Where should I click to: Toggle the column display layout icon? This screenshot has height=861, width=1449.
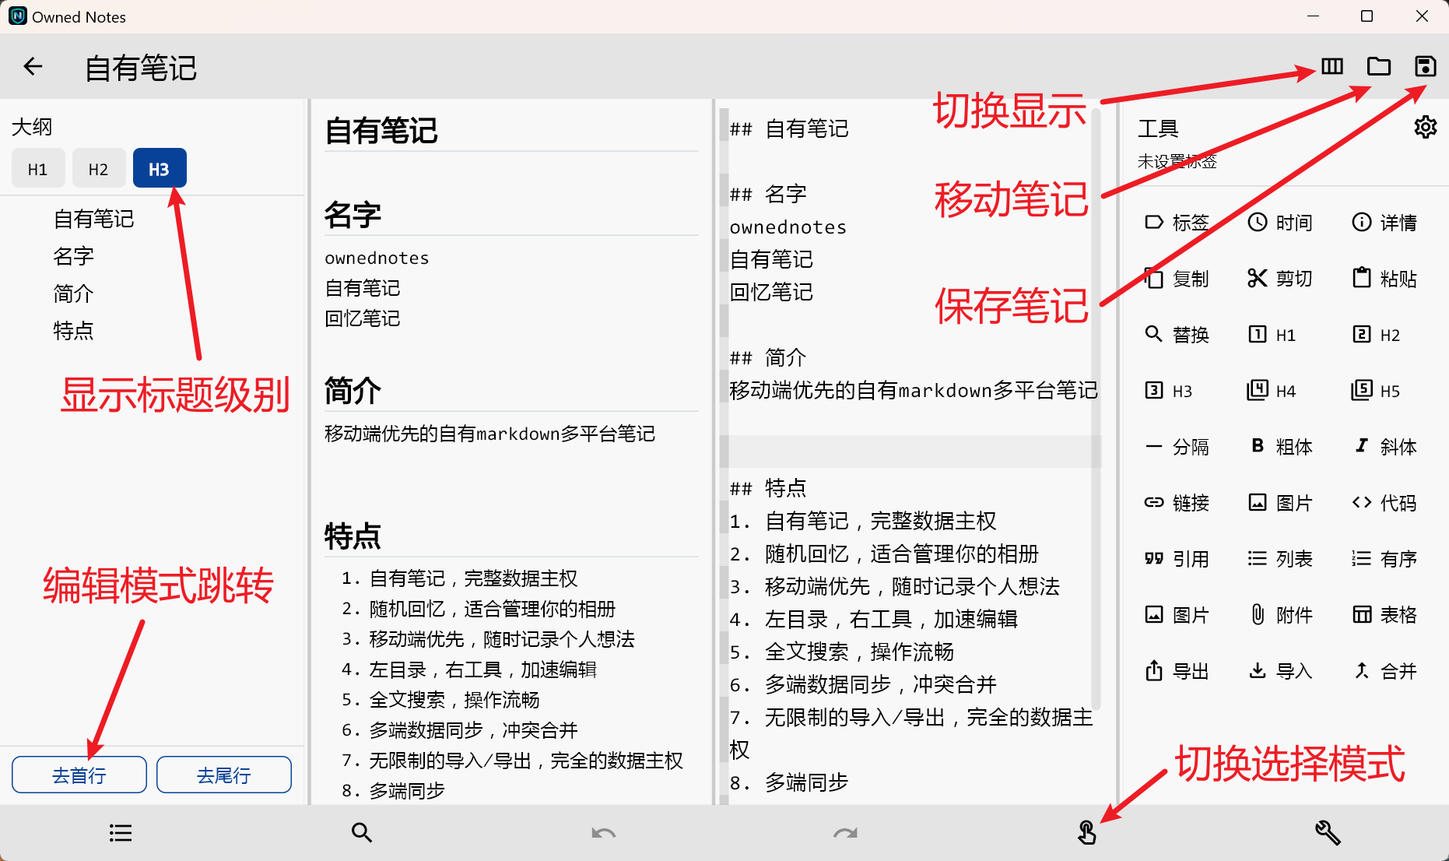(1332, 67)
